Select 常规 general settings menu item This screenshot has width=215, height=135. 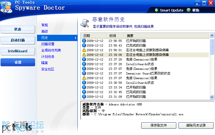coord(44,25)
